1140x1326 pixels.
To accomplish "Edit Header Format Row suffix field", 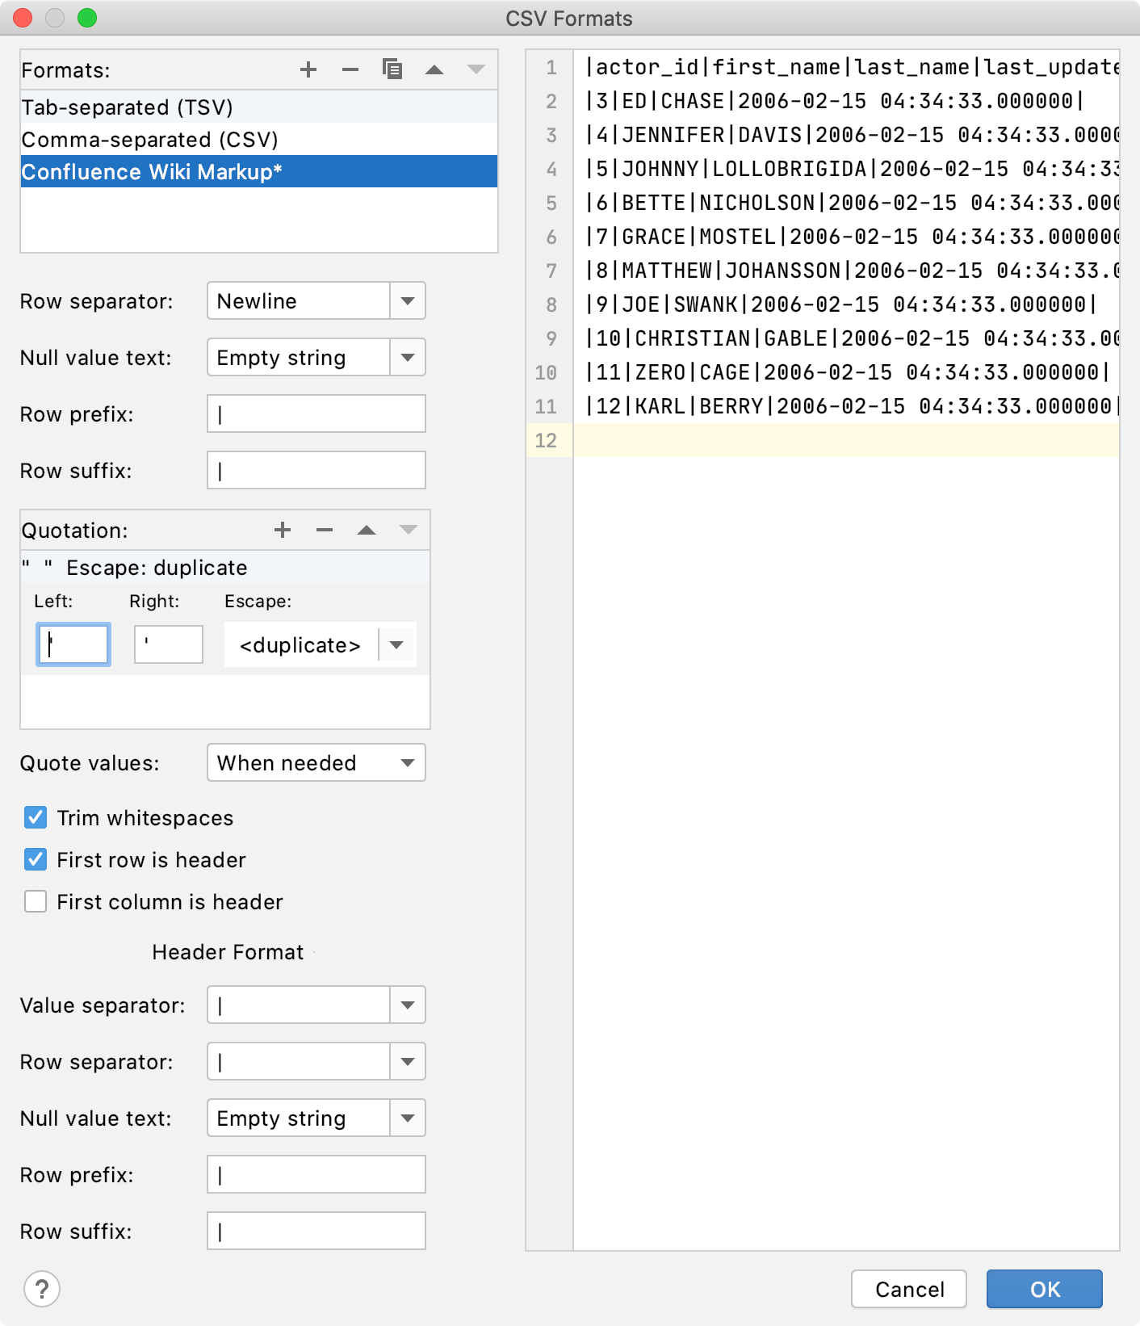I will pyautogui.click(x=316, y=1231).
